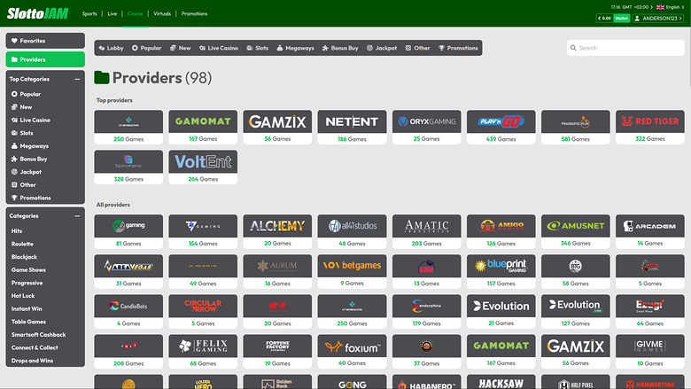Open the Play'n GO provider card
This screenshot has width=691, height=389.
(x=501, y=128)
